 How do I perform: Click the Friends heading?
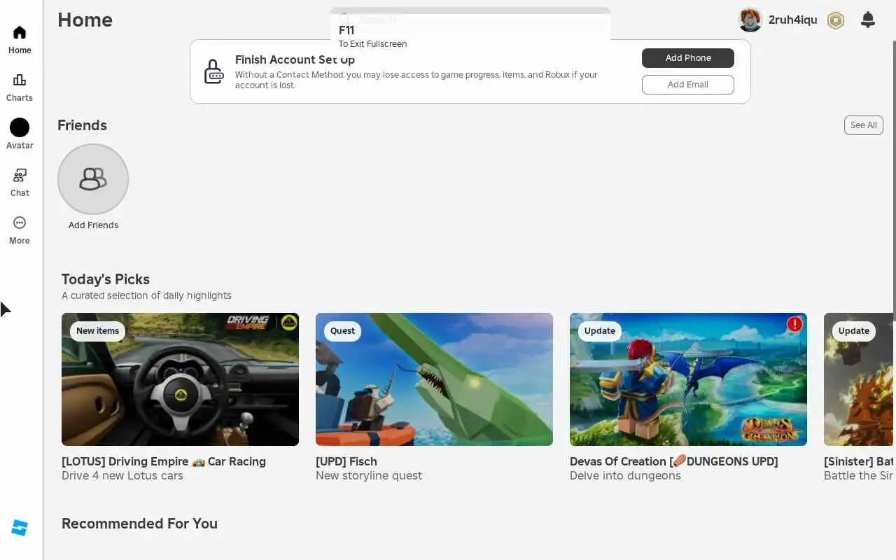[82, 125]
